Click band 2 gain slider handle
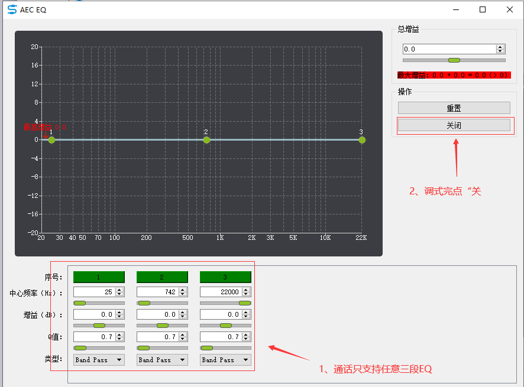Image resolution: width=524 pixels, height=387 pixels. [x=163, y=325]
